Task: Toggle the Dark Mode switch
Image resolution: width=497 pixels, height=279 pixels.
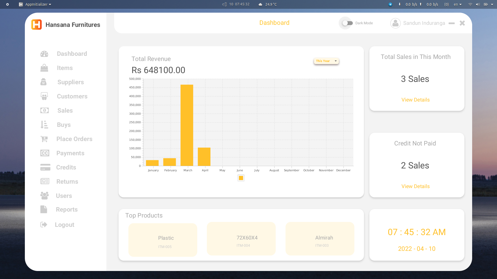Action: [x=346, y=23]
